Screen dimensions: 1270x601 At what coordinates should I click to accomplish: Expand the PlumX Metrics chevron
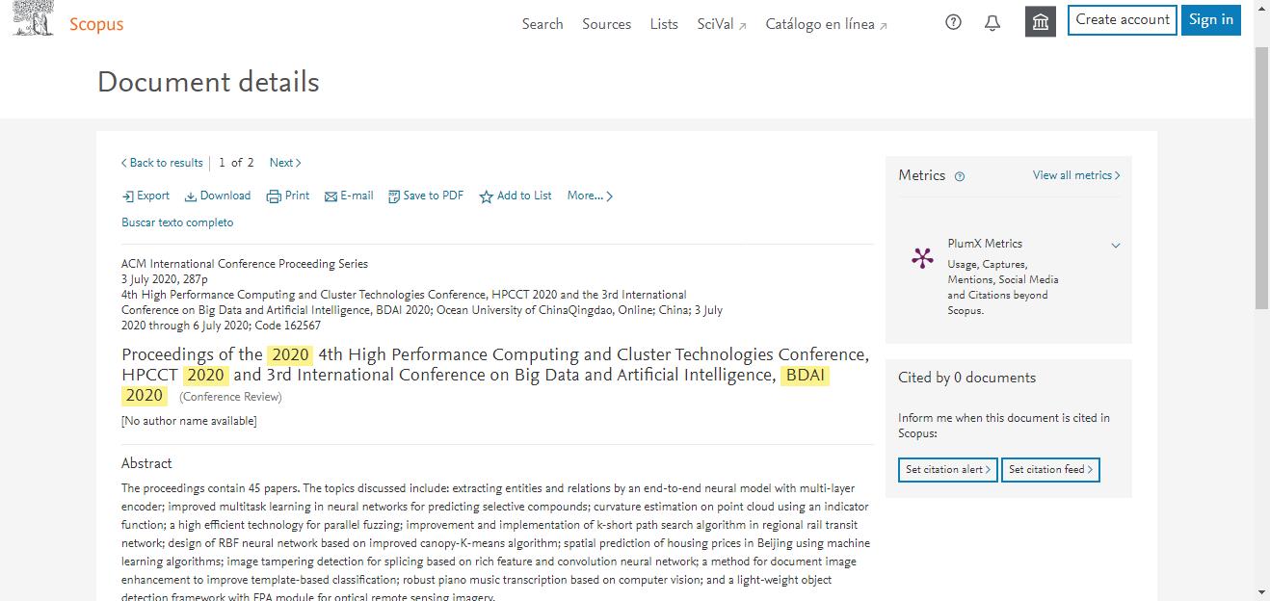coord(1116,246)
